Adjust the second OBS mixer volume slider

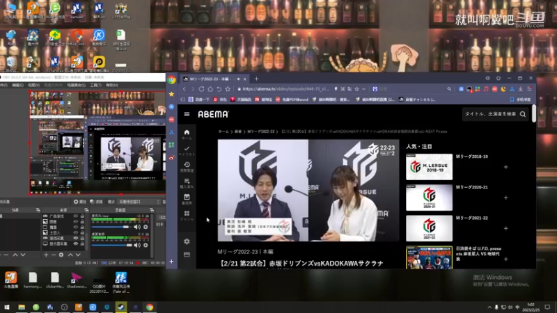(112, 245)
